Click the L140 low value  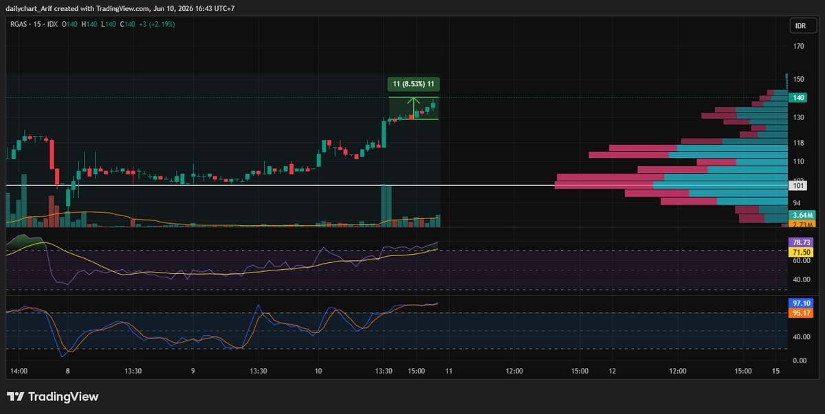coord(109,24)
